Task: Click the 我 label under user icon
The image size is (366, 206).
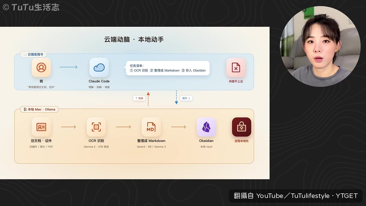Action: pyautogui.click(x=41, y=81)
